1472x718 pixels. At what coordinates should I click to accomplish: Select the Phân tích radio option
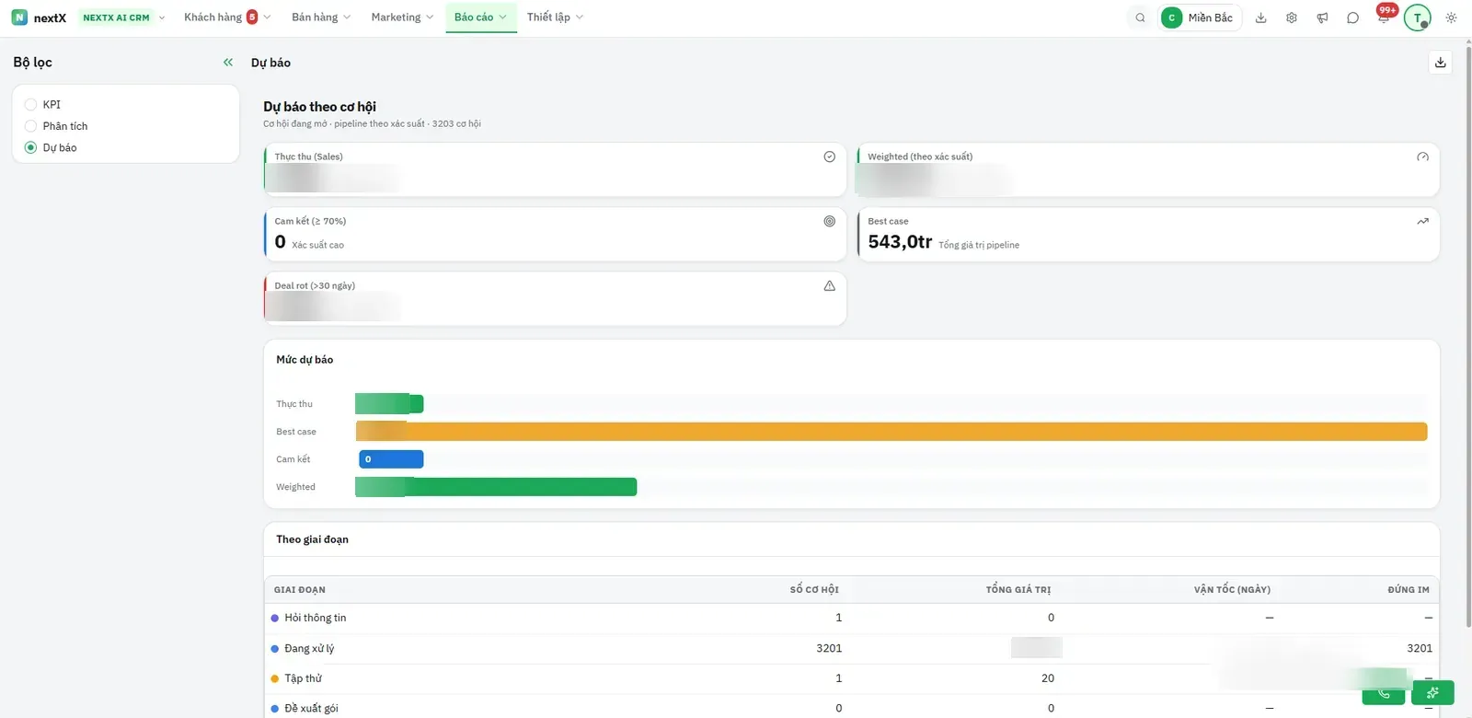point(30,126)
